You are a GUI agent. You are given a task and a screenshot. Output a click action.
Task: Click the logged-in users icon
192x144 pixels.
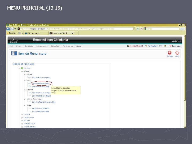[x=166, y=46]
